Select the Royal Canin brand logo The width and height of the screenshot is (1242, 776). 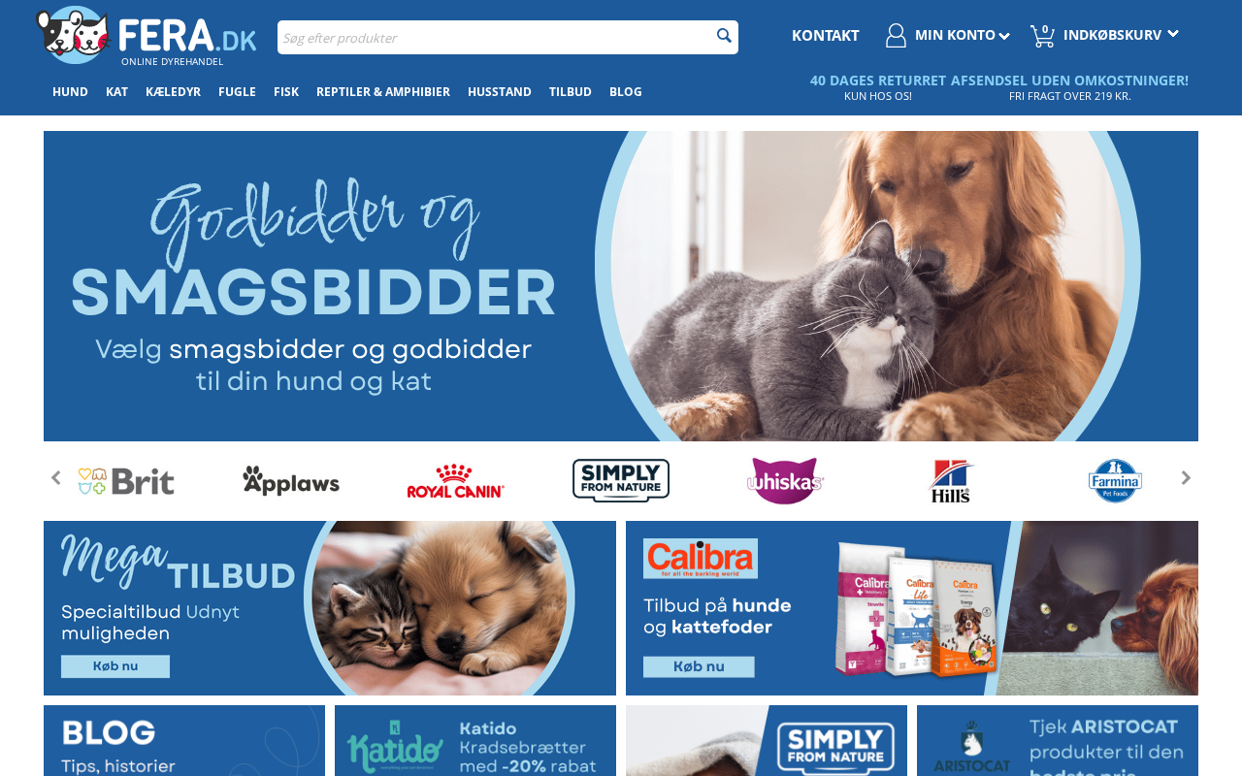coord(455,481)
